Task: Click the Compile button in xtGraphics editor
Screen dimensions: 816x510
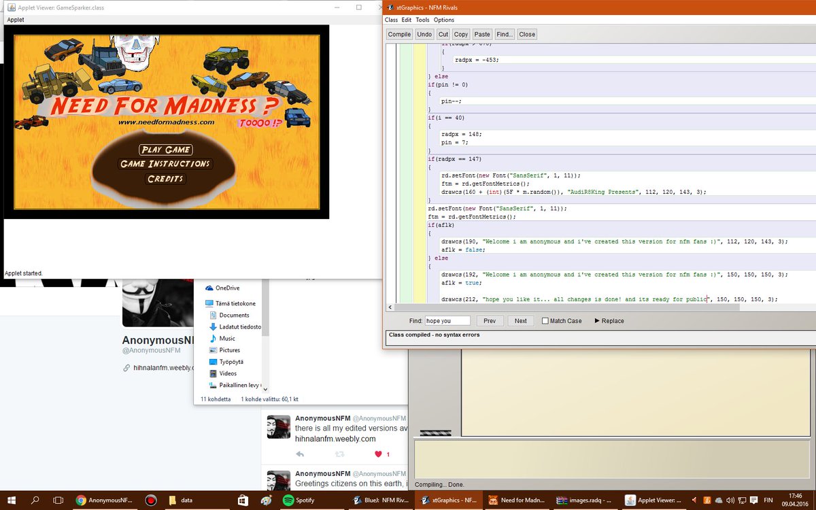Action: [399, 34]
